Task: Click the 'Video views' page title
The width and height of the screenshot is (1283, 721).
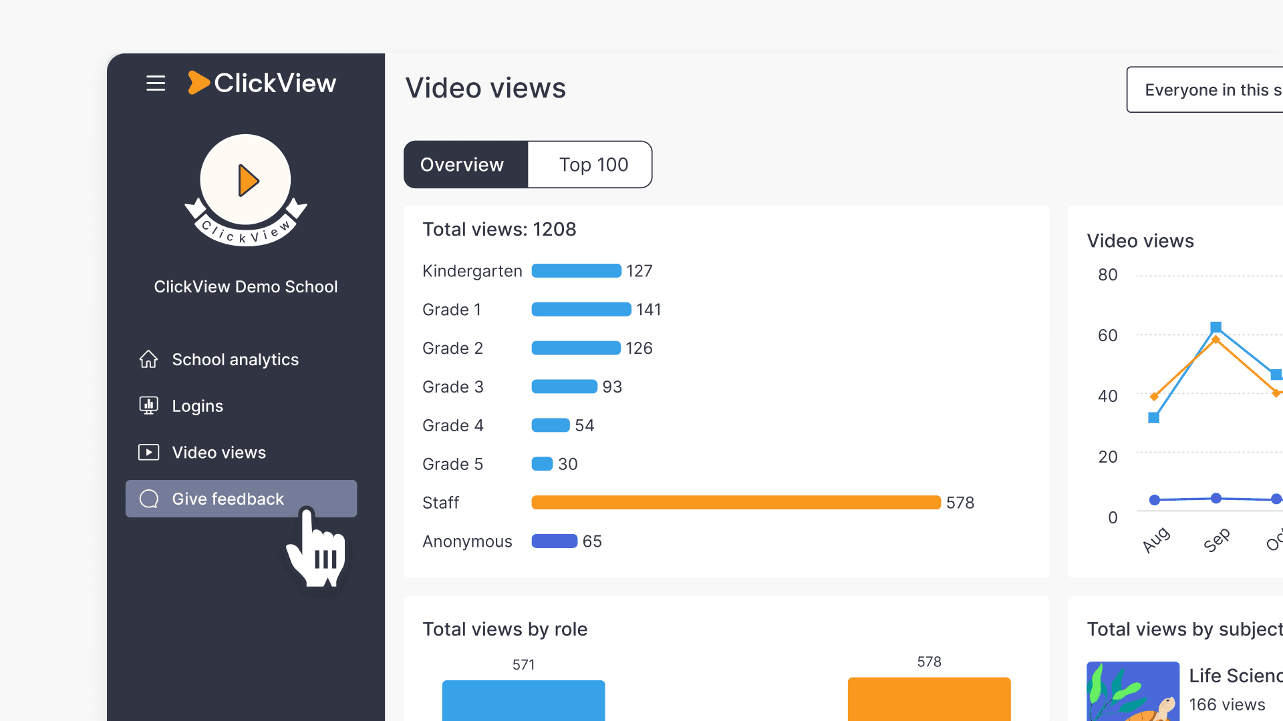Action: 486,88
